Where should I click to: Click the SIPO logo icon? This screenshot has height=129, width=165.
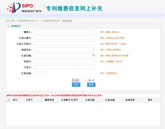(14, 7)
